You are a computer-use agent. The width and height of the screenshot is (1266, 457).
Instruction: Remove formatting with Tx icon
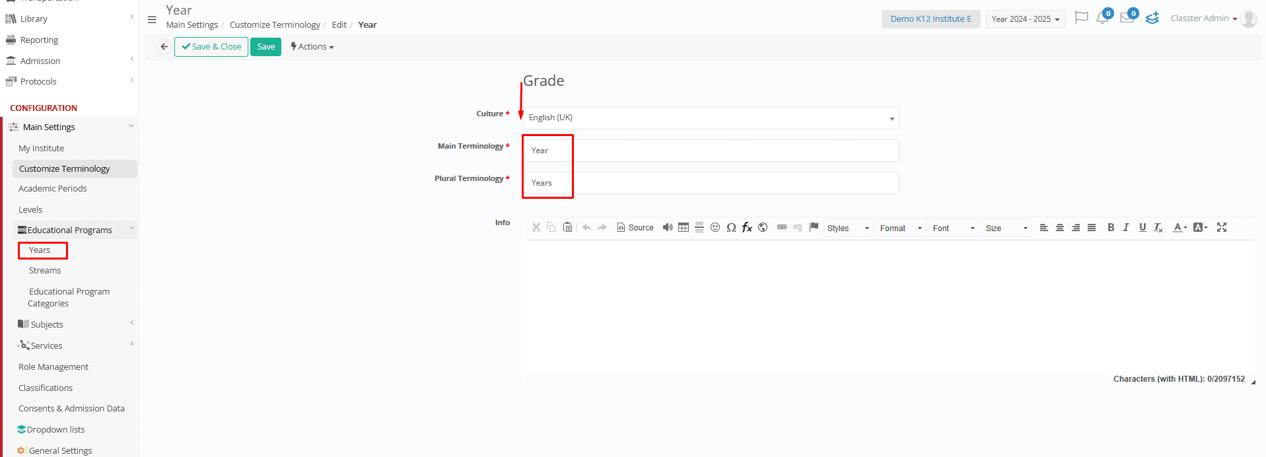pos(1158,227)
